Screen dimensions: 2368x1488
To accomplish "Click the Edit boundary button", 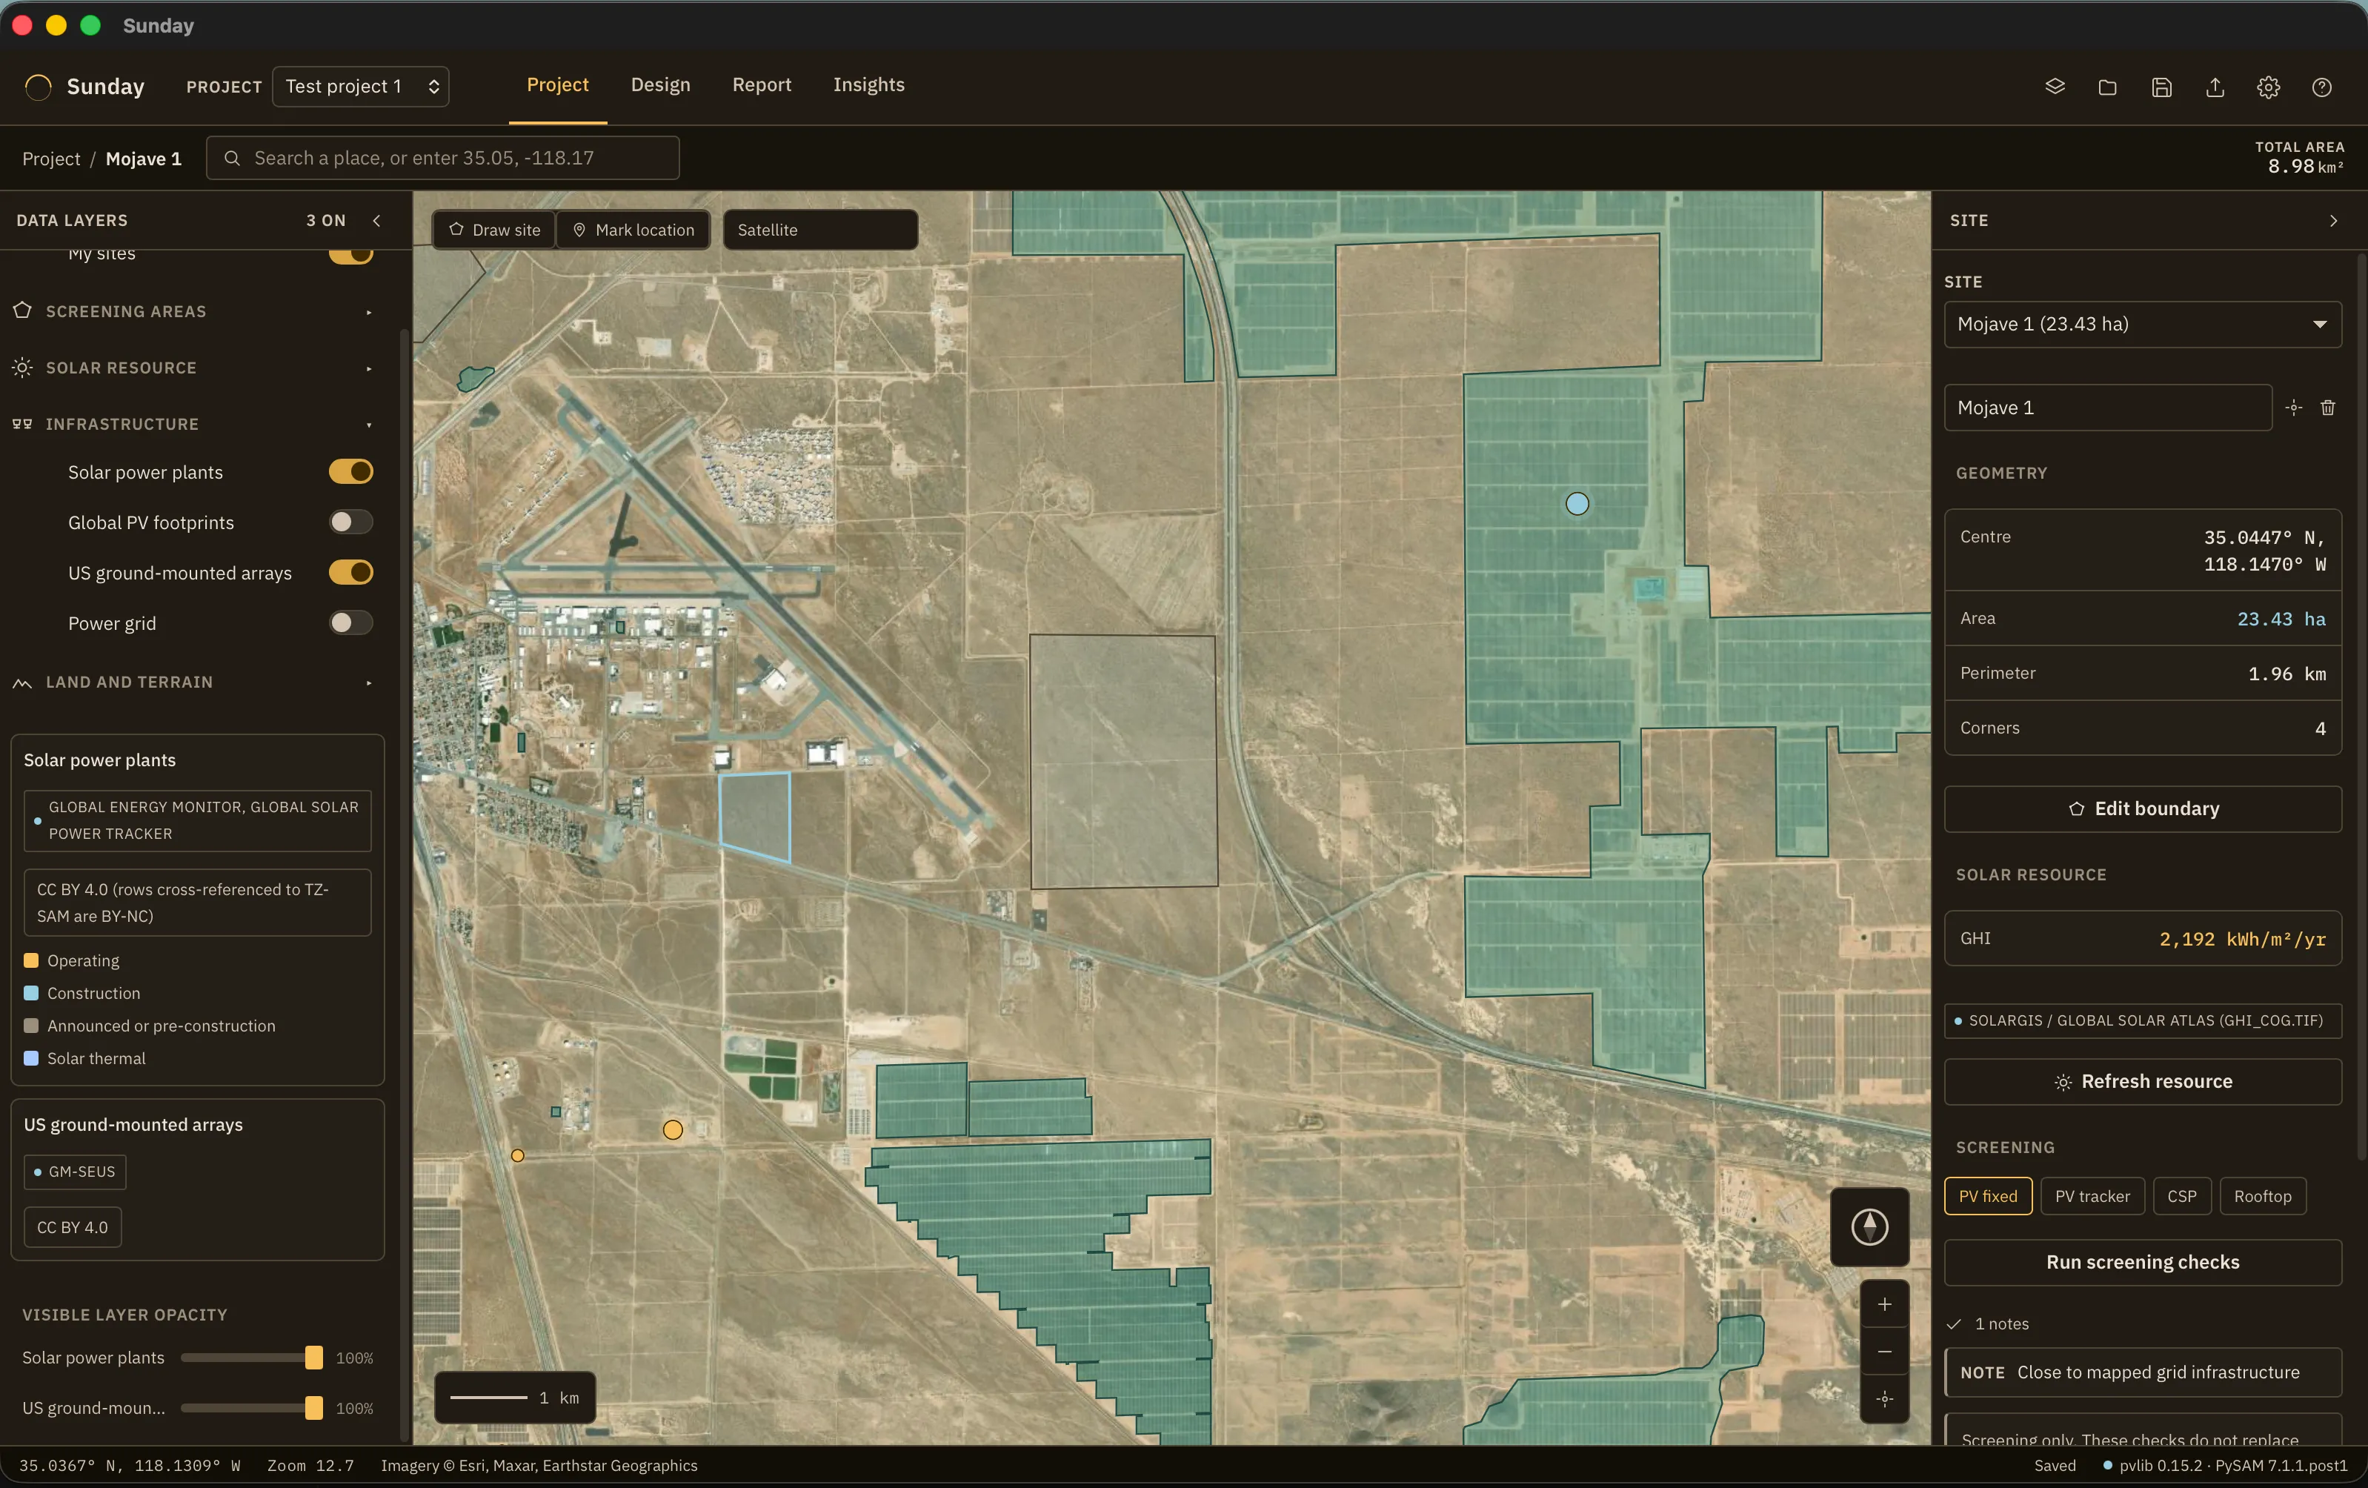I will (x=2142, y=808).
